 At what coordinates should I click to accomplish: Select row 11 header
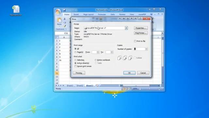pyautogui.click(x=57, y=73)
